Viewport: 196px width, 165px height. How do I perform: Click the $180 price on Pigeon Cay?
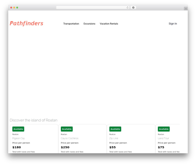16,147
